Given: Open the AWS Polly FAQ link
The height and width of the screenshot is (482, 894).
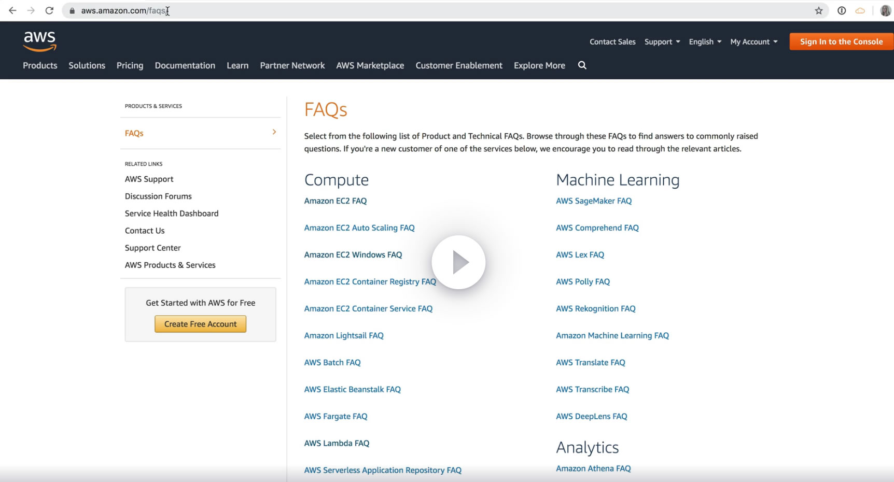Looking at the screenshot, I should pyautogui.click(x=583, y=281).
